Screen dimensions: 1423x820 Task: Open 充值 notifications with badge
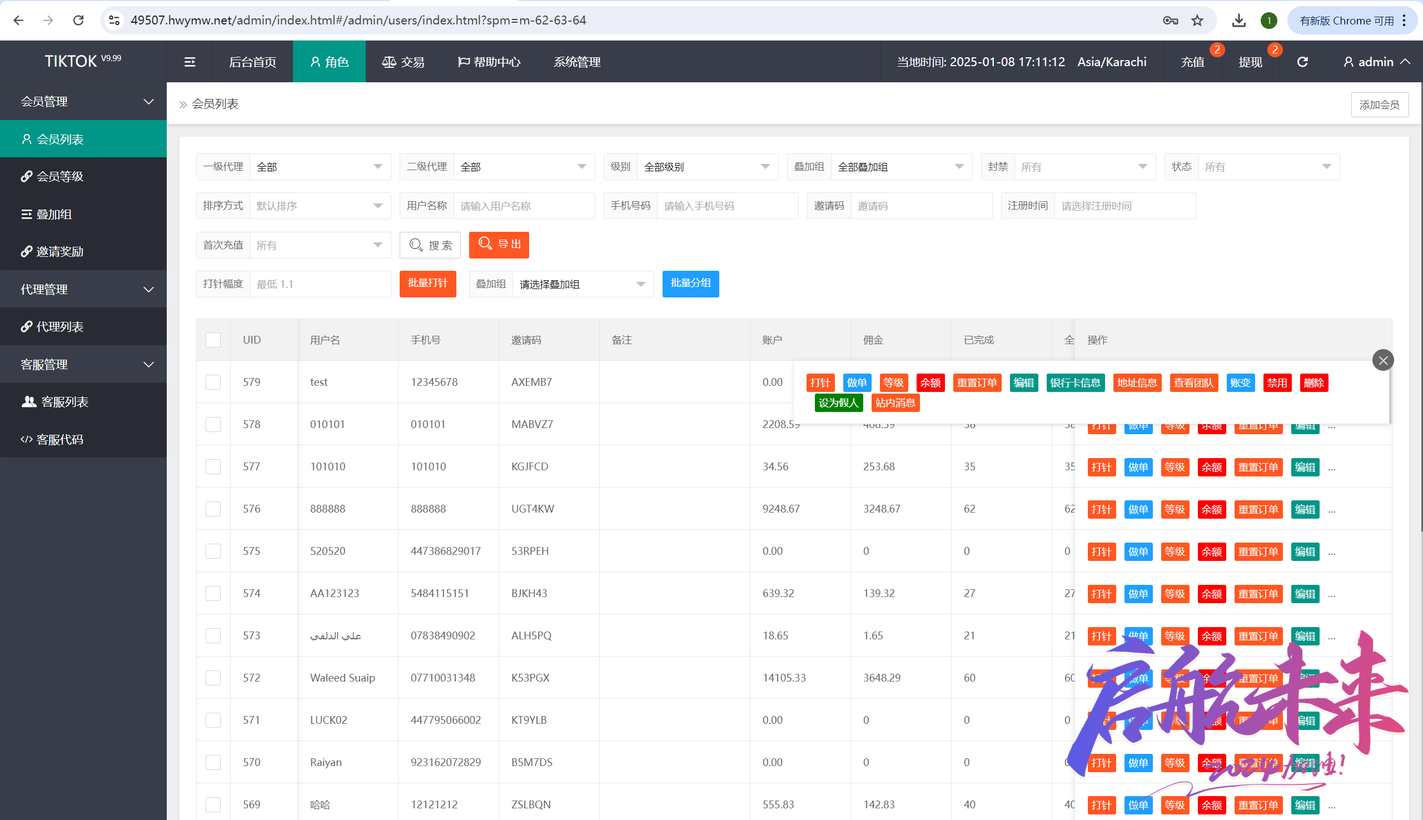1193,62
